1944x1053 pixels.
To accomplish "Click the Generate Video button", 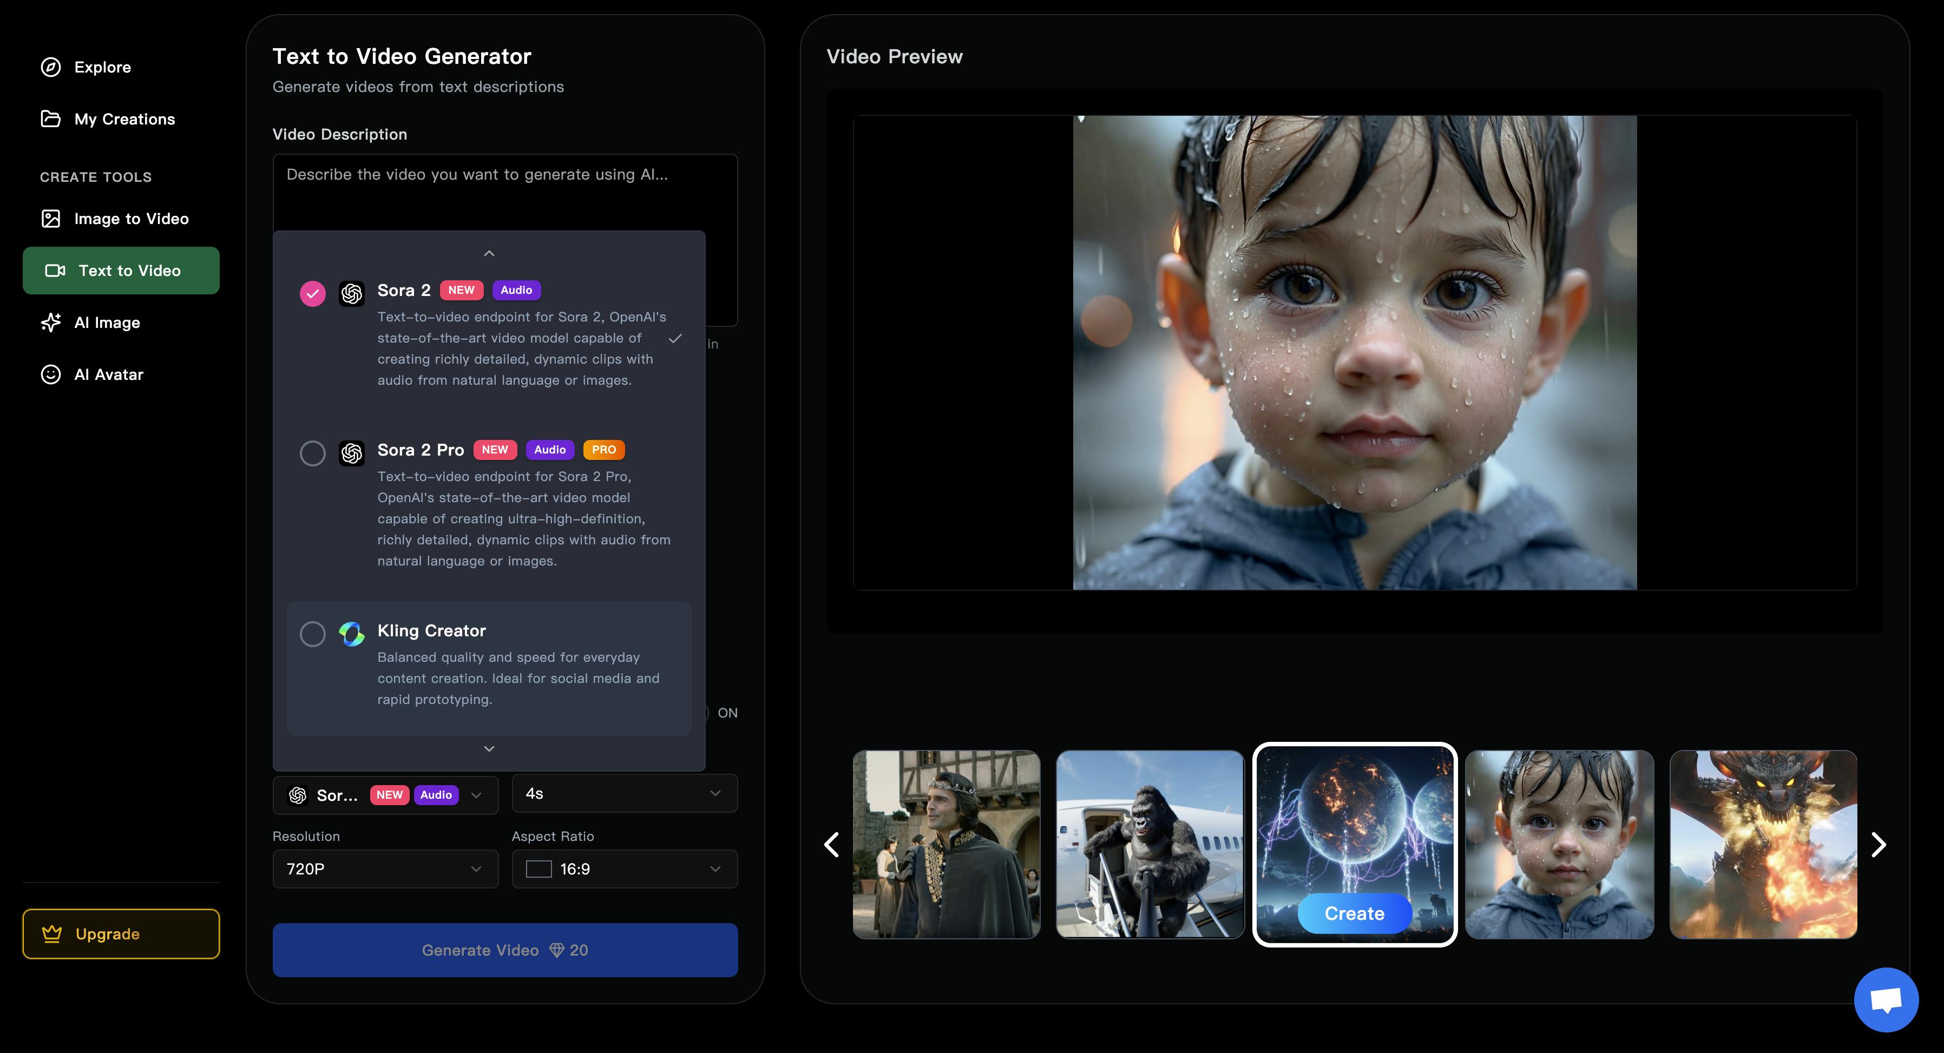I will pyautogui.click(x=504, y=950).
